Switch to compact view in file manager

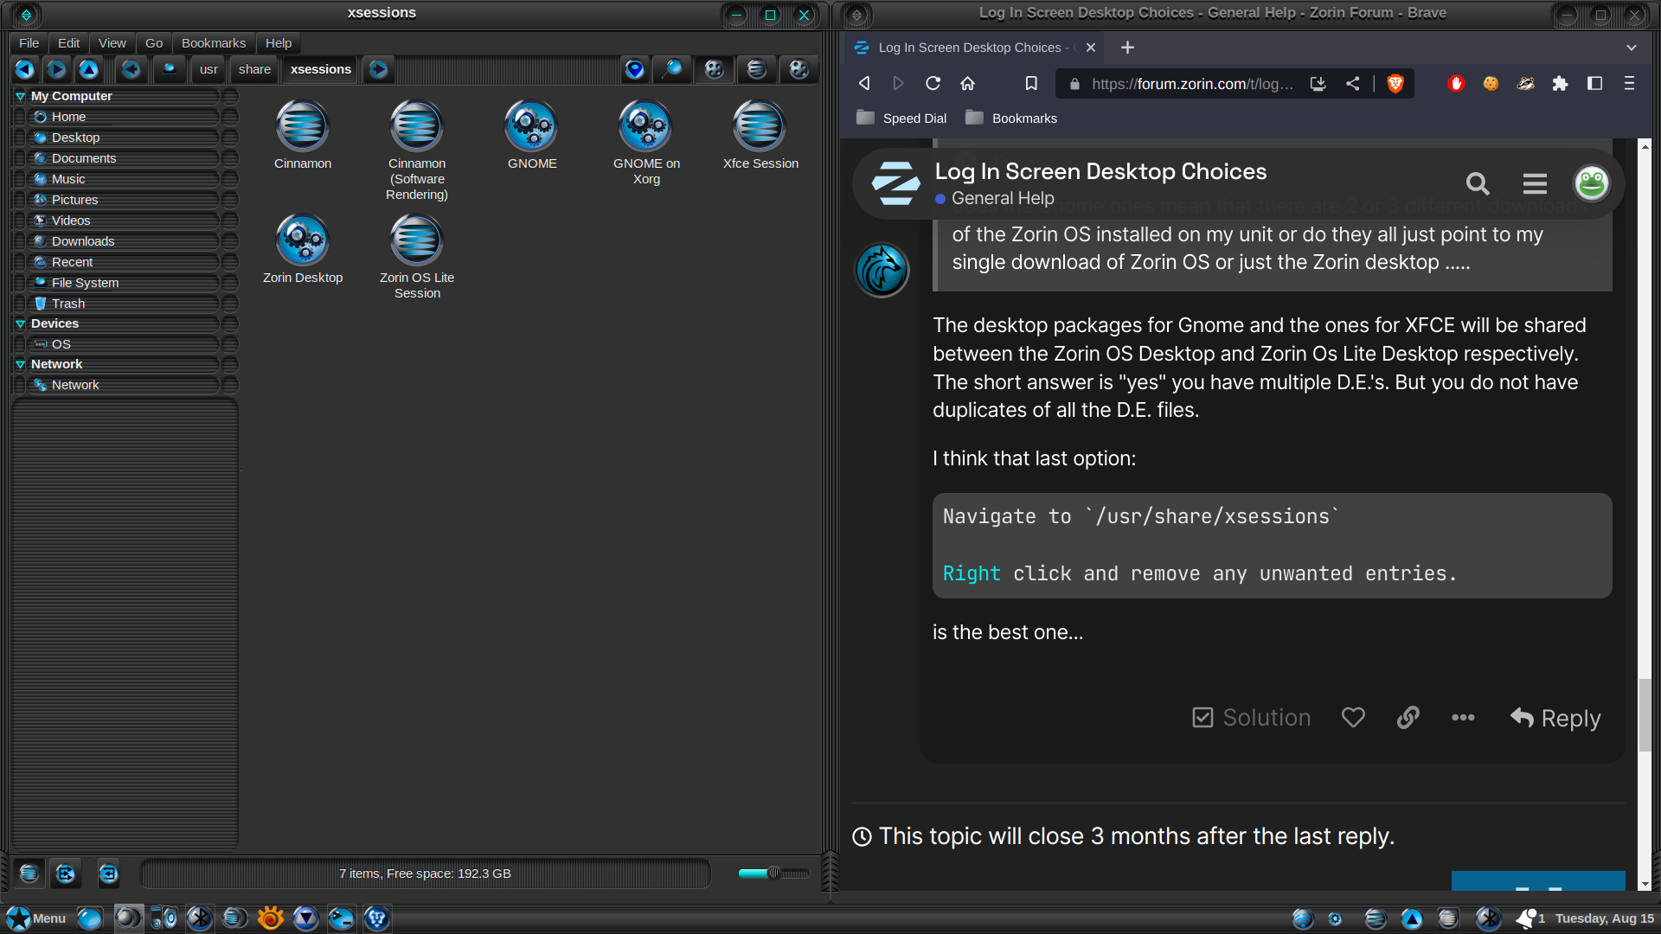pyautogui.click(x=798, y=69)
